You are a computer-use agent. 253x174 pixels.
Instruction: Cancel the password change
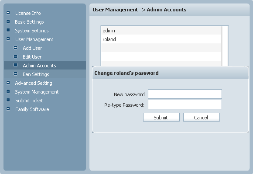(x=202, y=117)
